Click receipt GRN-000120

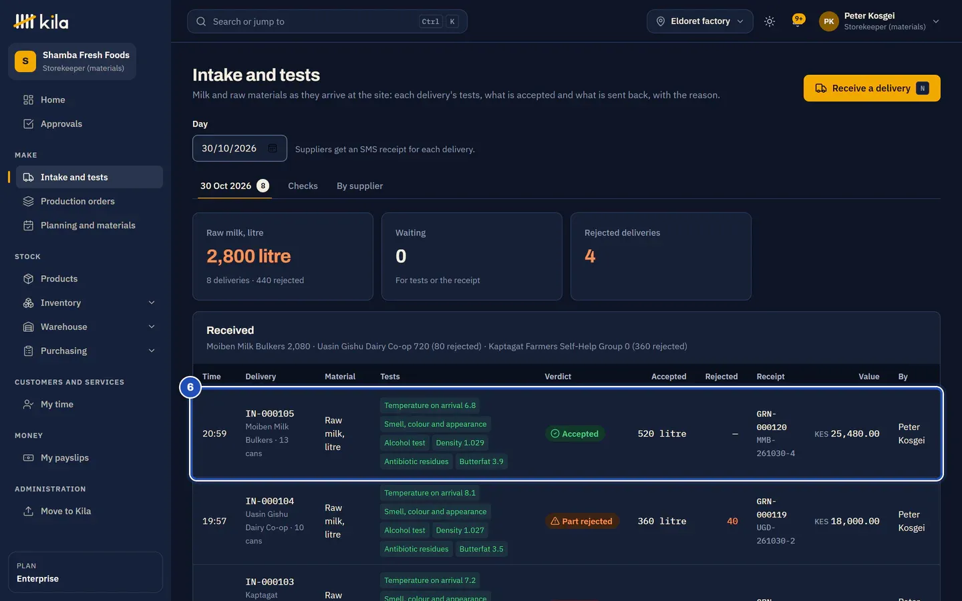coord(772,421)
